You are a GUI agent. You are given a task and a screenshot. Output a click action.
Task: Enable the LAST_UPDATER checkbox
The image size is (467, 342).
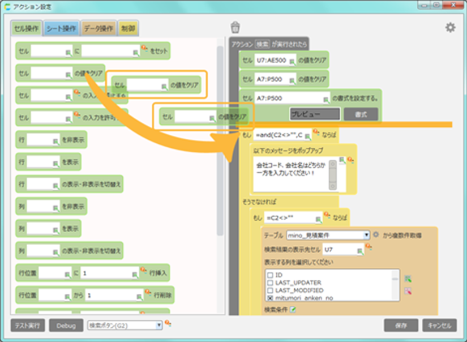click(x=270, y=282)
